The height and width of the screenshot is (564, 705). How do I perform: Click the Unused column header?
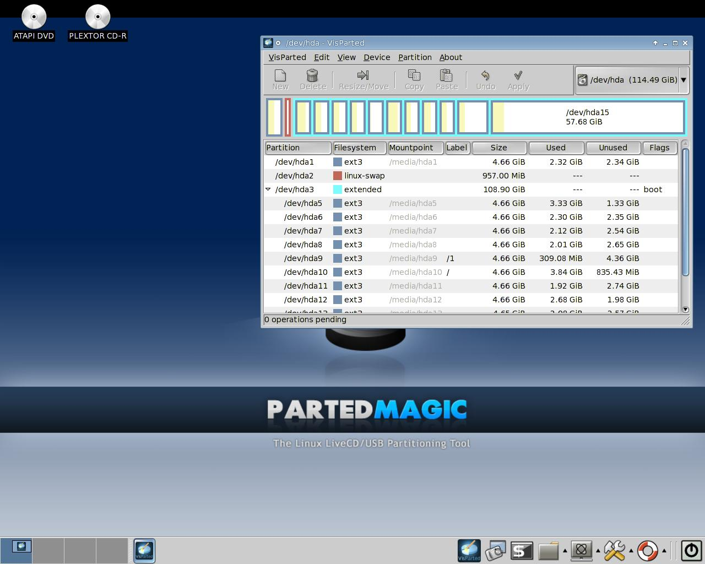(613, 148)
